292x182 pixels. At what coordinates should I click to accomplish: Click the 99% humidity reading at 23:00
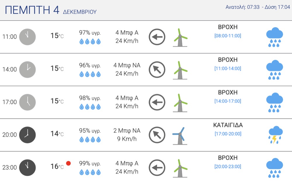(x=90, y=163)
